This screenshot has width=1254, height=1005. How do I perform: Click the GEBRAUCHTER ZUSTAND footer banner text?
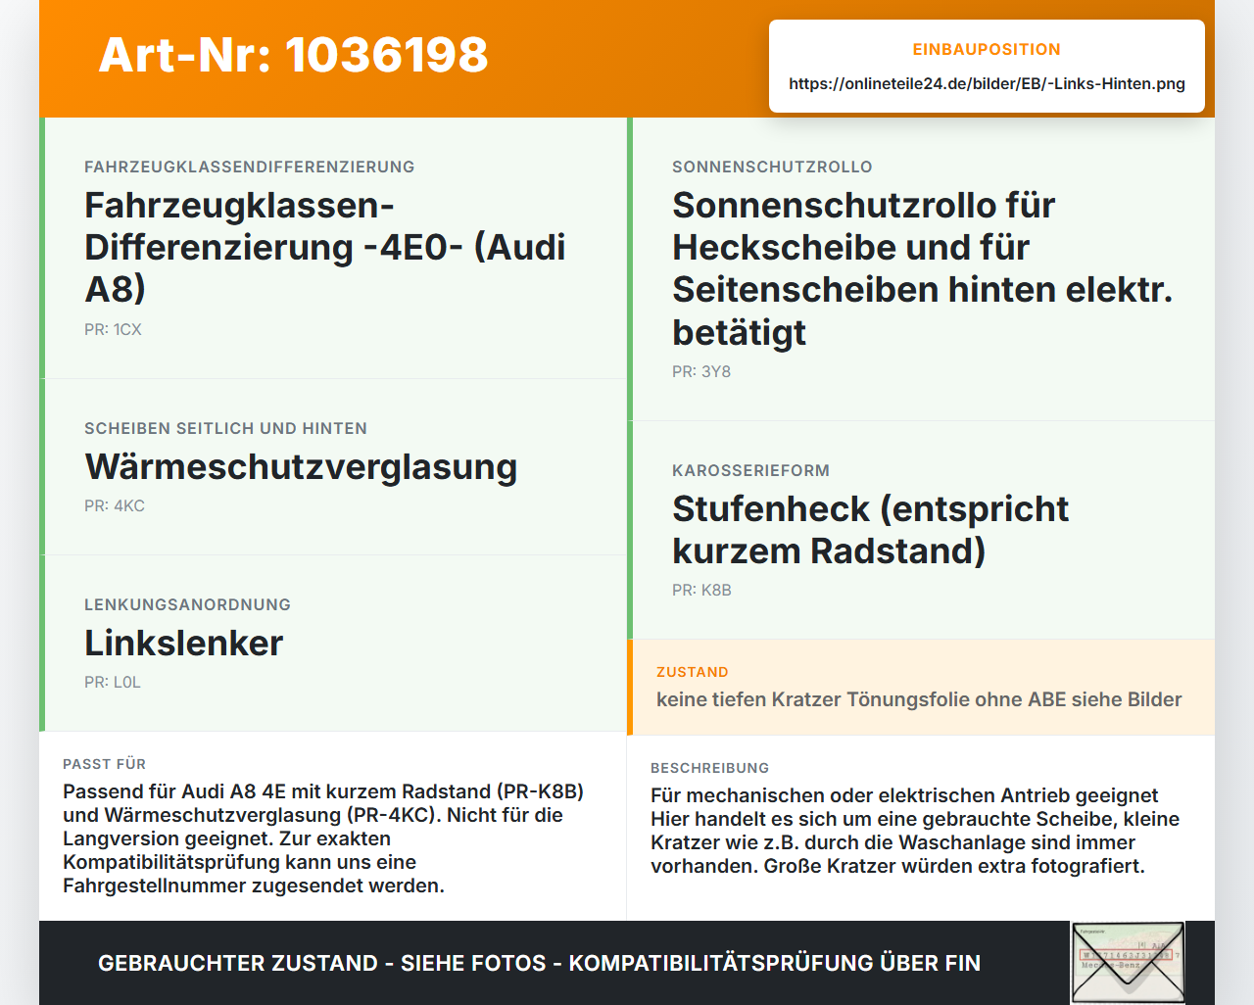[539, 963]
